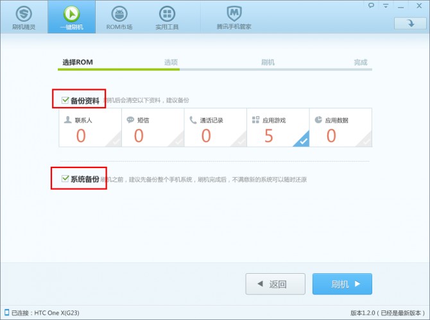Image resolution: width=430 pixels, height=320 pixels.
Task: Click the 刷机 step label in the progress bar
Action: click(x=268, y=62)
